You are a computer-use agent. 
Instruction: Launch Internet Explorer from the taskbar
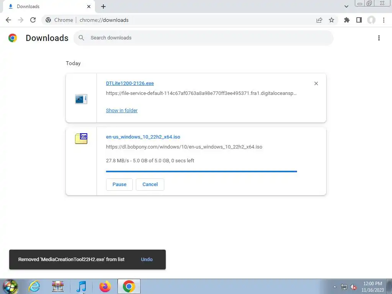[x=34, y=286]
